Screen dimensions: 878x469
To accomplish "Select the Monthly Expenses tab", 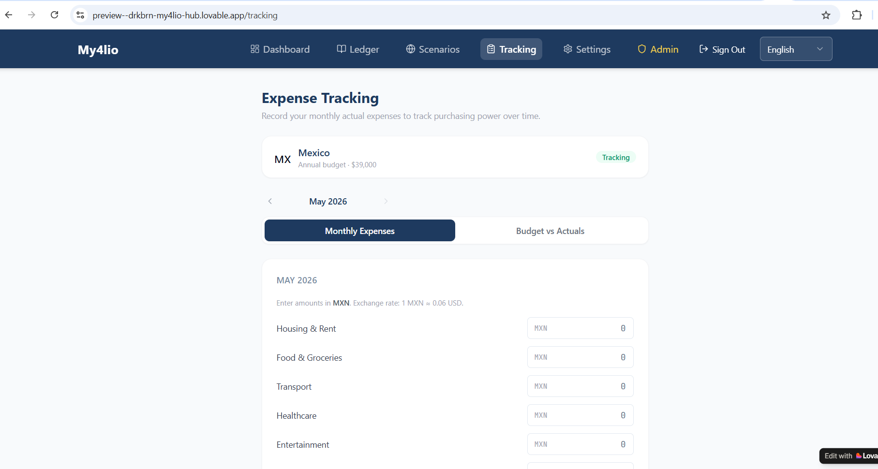I will [x=360, y=231].
